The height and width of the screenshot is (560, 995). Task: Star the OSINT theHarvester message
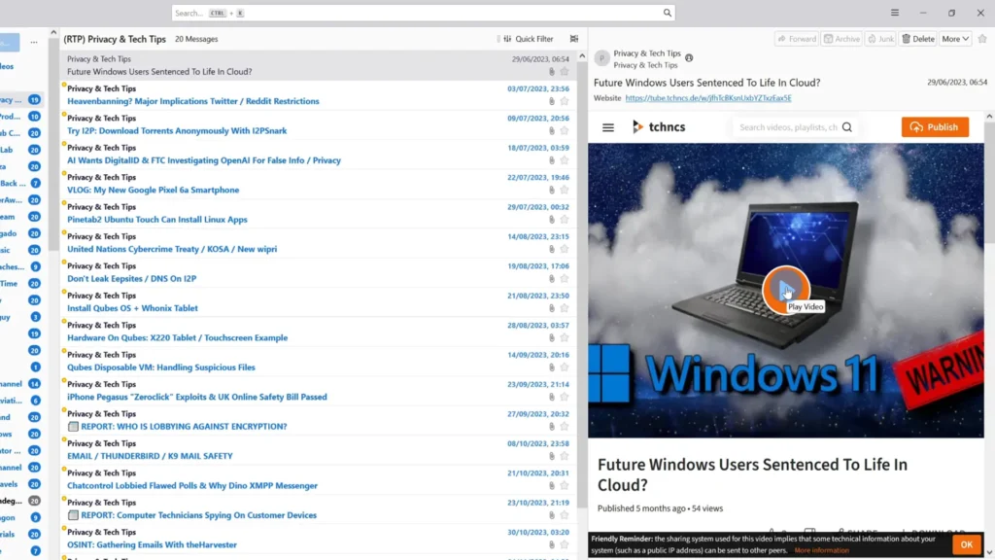[x=565, y=544]
